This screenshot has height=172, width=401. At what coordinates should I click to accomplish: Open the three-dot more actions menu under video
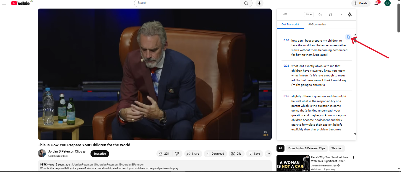click(x=268, y=154)
